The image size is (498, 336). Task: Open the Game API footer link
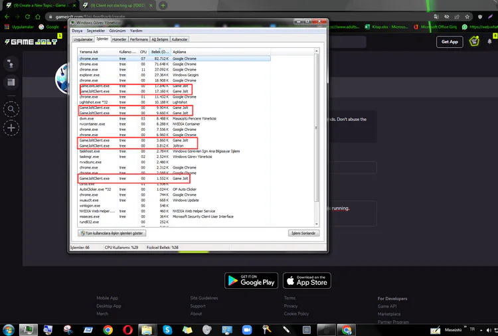pos(387,307)
